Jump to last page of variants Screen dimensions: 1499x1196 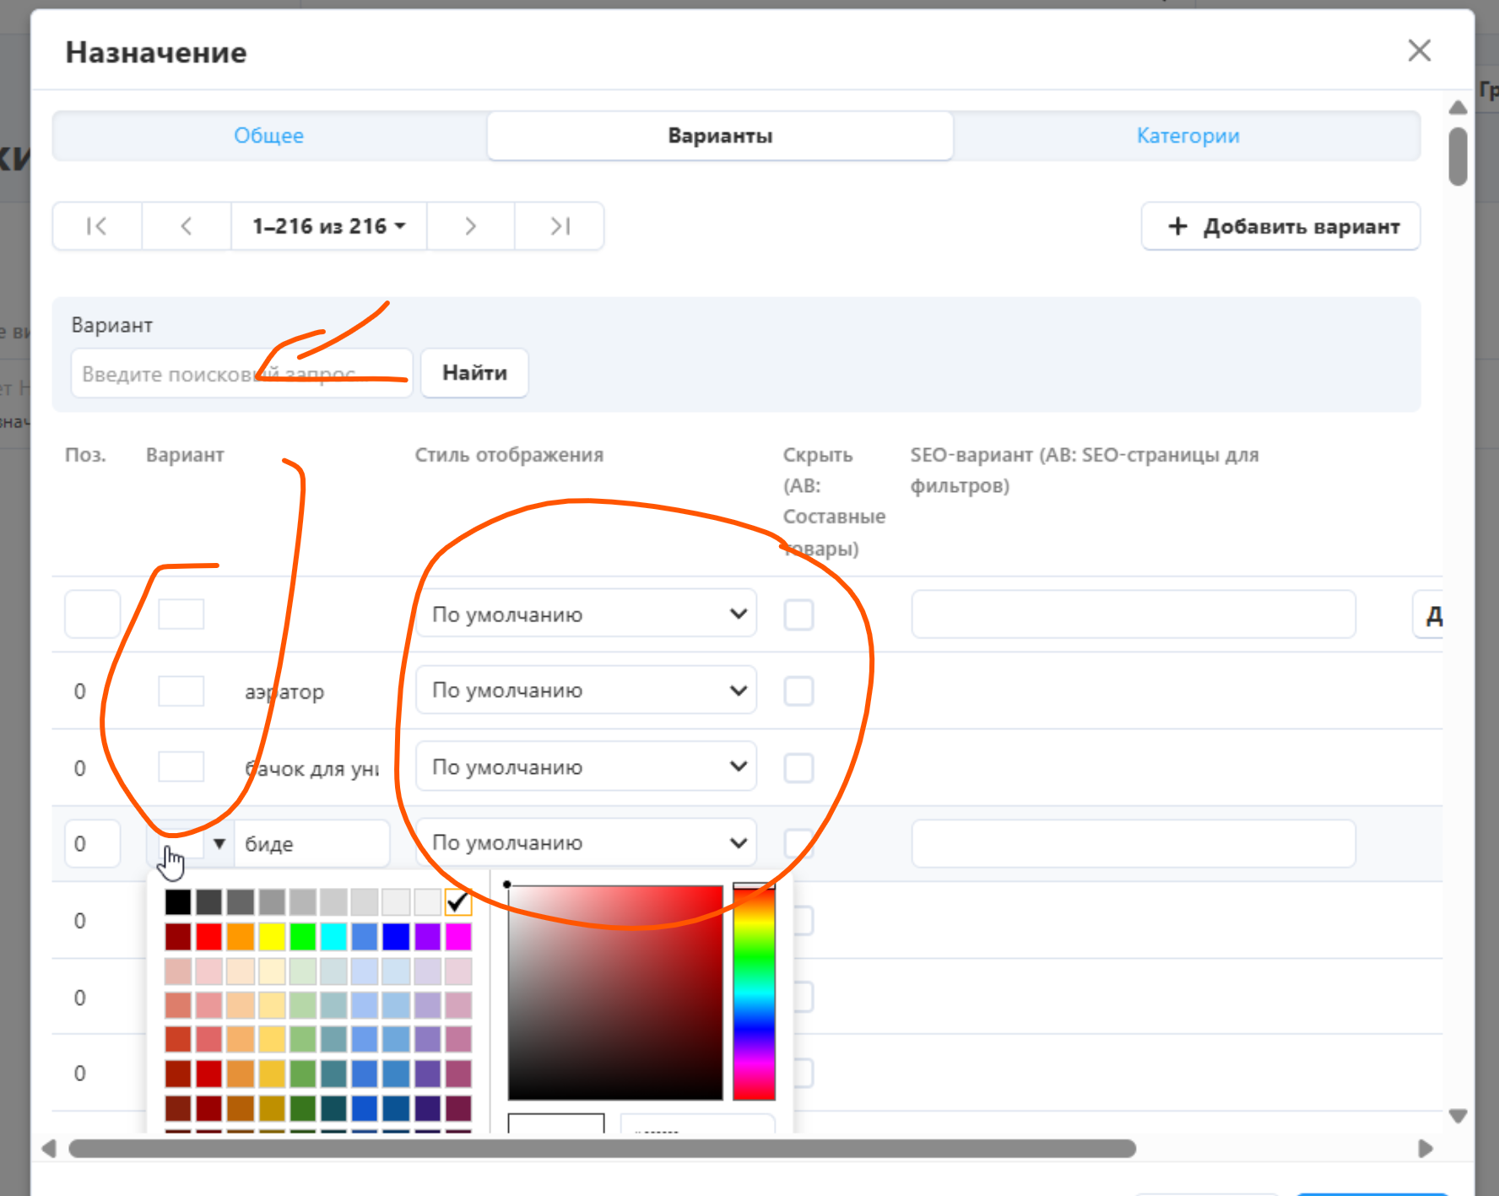560,226
